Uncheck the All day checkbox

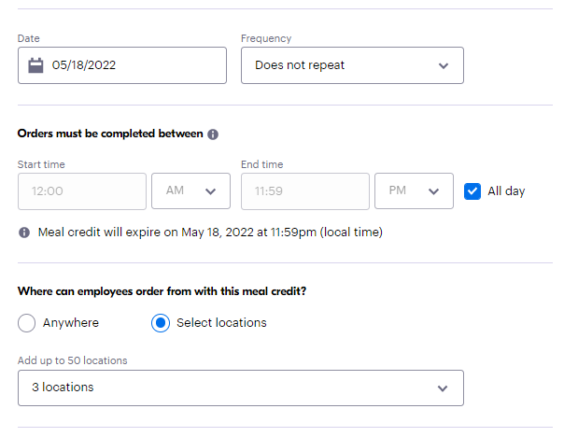click(x=472, y=190)
